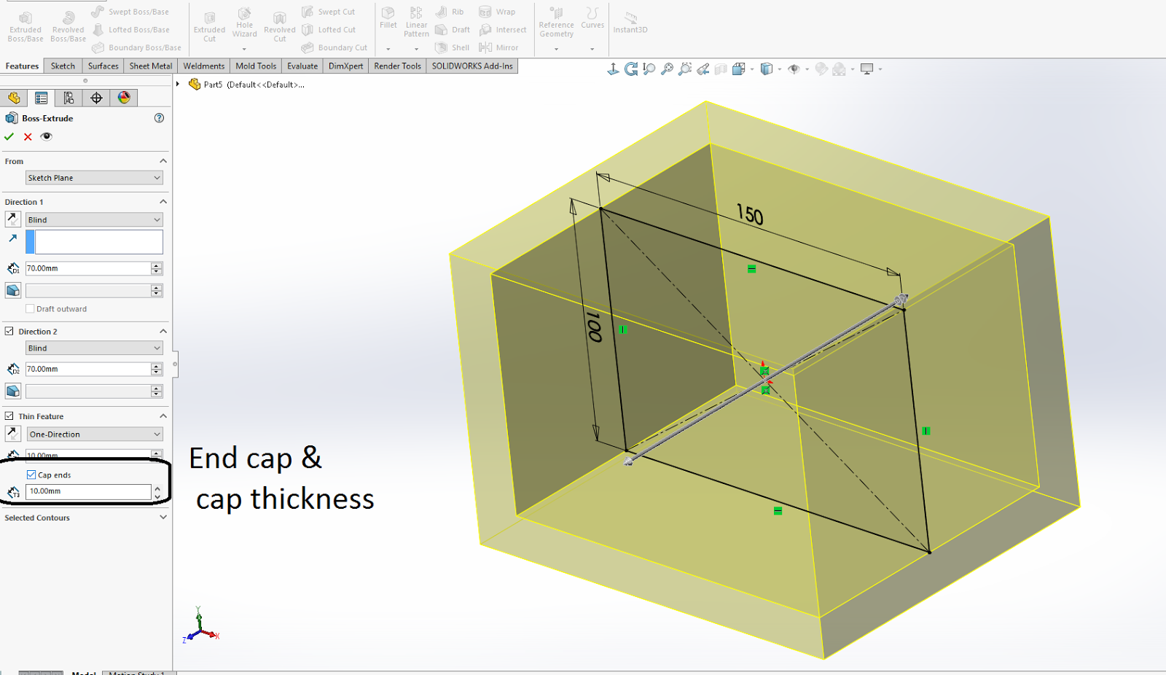Select the Fillet feature tool

pyautogui.click(x=388, y=20)
